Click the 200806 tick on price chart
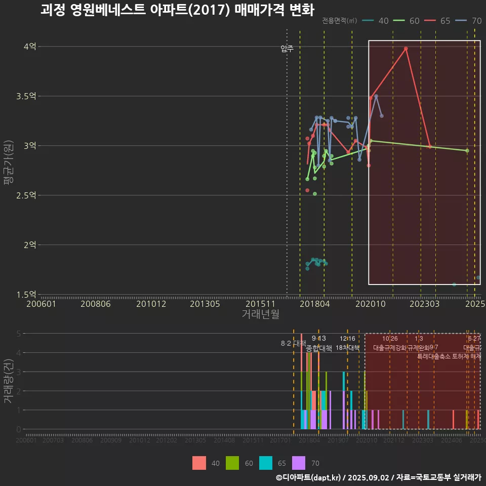Screen dimensions: 486x486 (96, 304)
